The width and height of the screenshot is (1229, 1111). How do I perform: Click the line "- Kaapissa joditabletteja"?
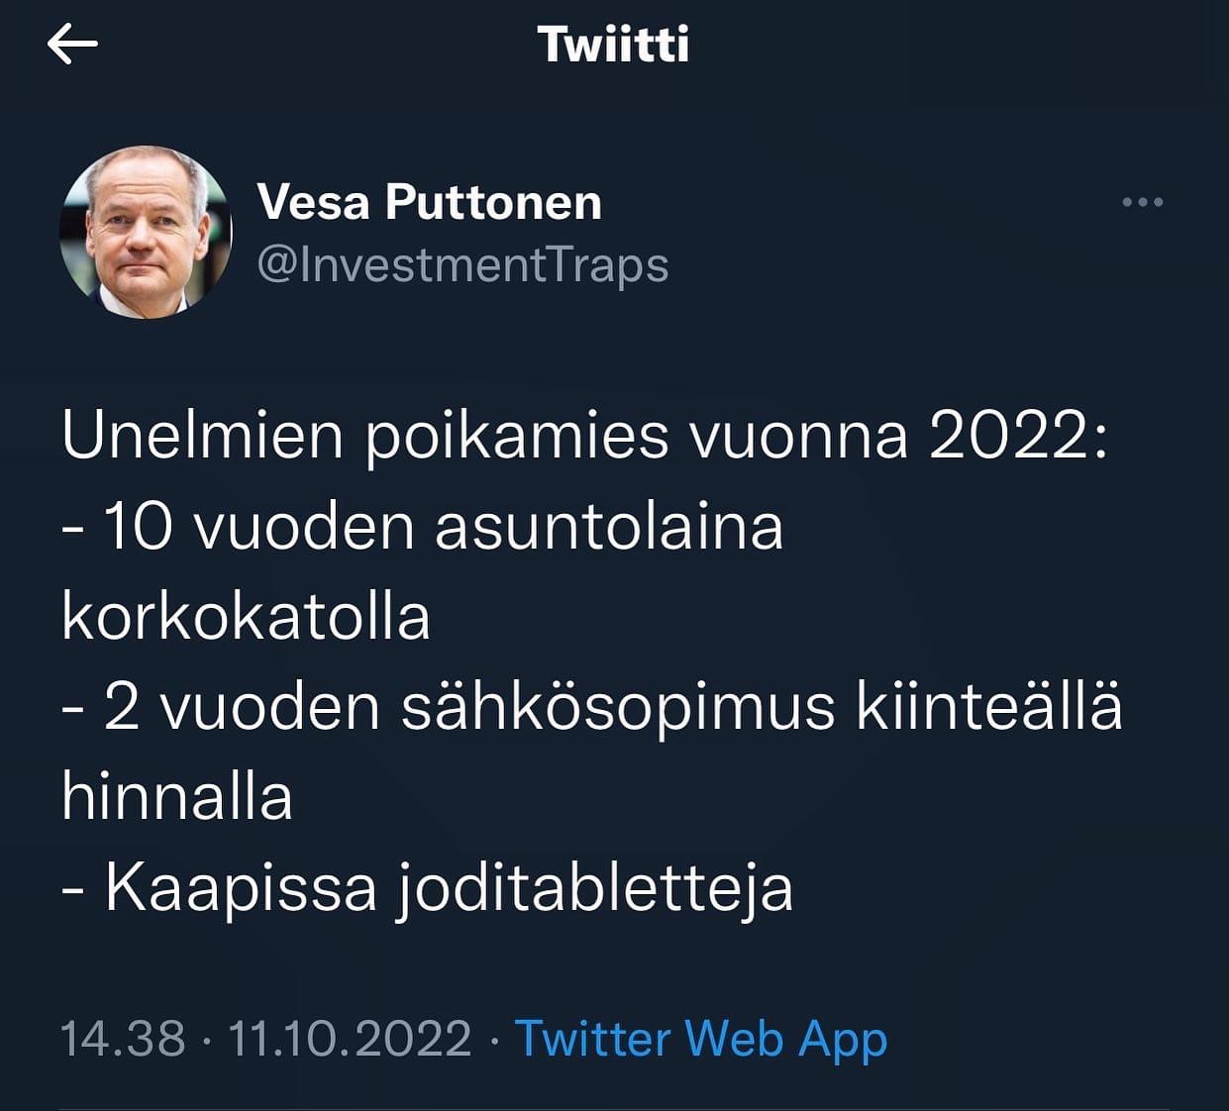point(428,888)
